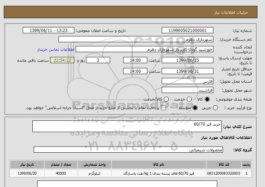
Task: Select the خدمت radio button
Action: coord(189,99)
